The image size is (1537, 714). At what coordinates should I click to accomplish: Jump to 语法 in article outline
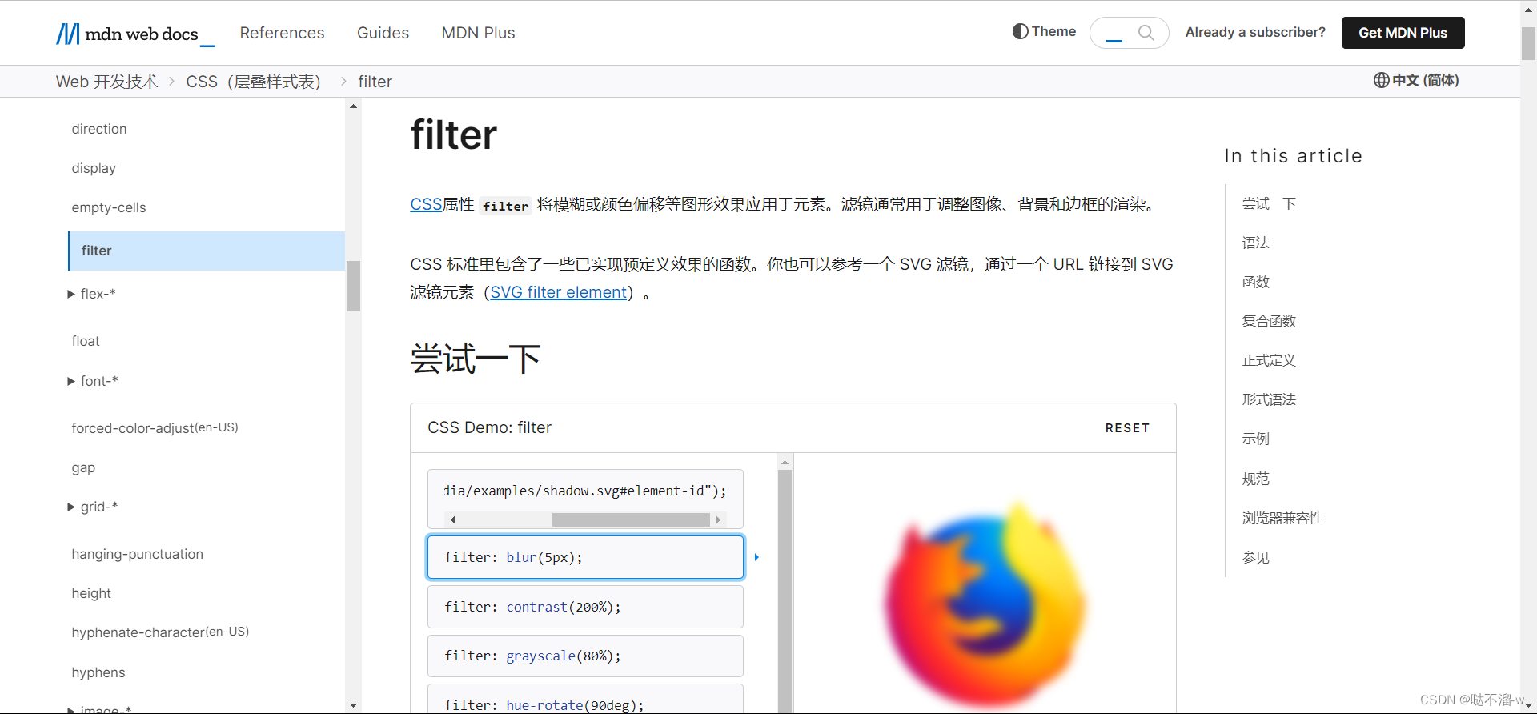1255,243
